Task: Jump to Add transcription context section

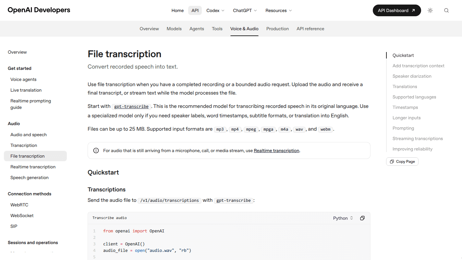Action: pos(419,66)
